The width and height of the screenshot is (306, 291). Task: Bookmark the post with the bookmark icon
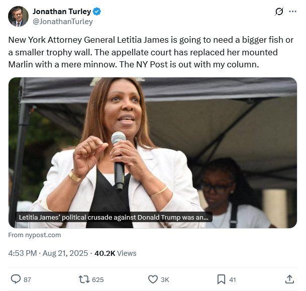(x=221, y=279)
